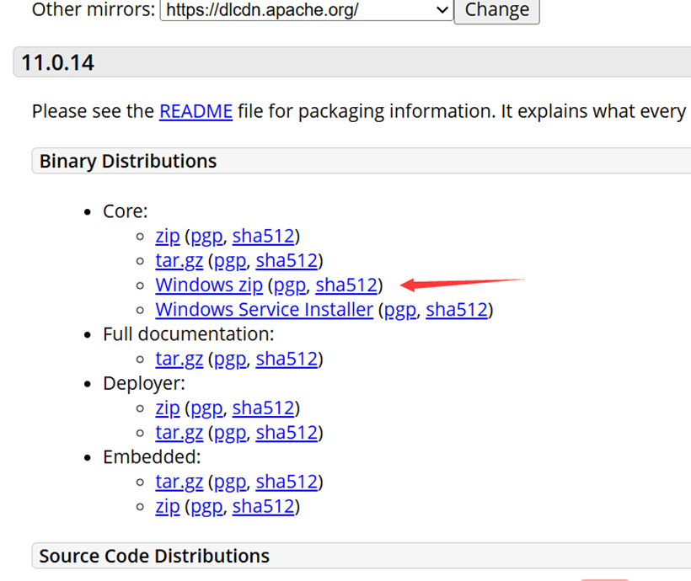Open pgp signature for Windows Service Installer
Viewport: 691px width, 581px height.
(400, 310)
